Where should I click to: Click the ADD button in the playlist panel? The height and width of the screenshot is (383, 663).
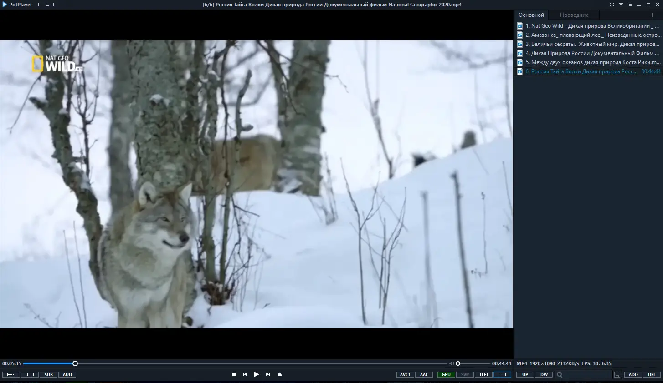(633, 374)
